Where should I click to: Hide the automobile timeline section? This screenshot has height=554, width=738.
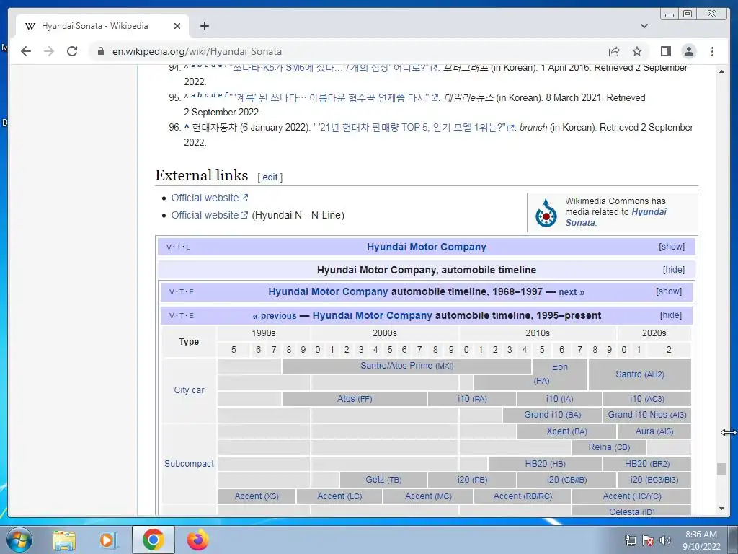coord(674,270)
